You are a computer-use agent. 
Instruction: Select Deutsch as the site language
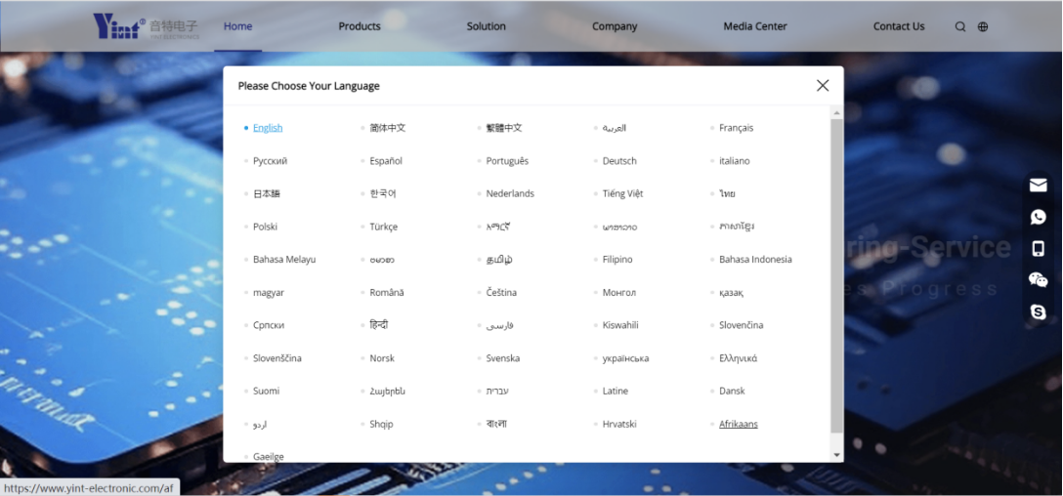(619, 161)
